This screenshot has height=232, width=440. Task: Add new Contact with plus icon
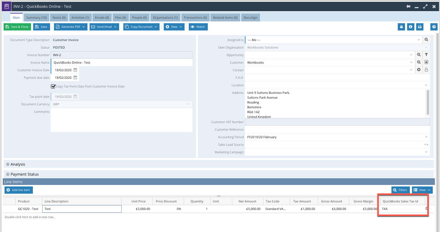419,70
